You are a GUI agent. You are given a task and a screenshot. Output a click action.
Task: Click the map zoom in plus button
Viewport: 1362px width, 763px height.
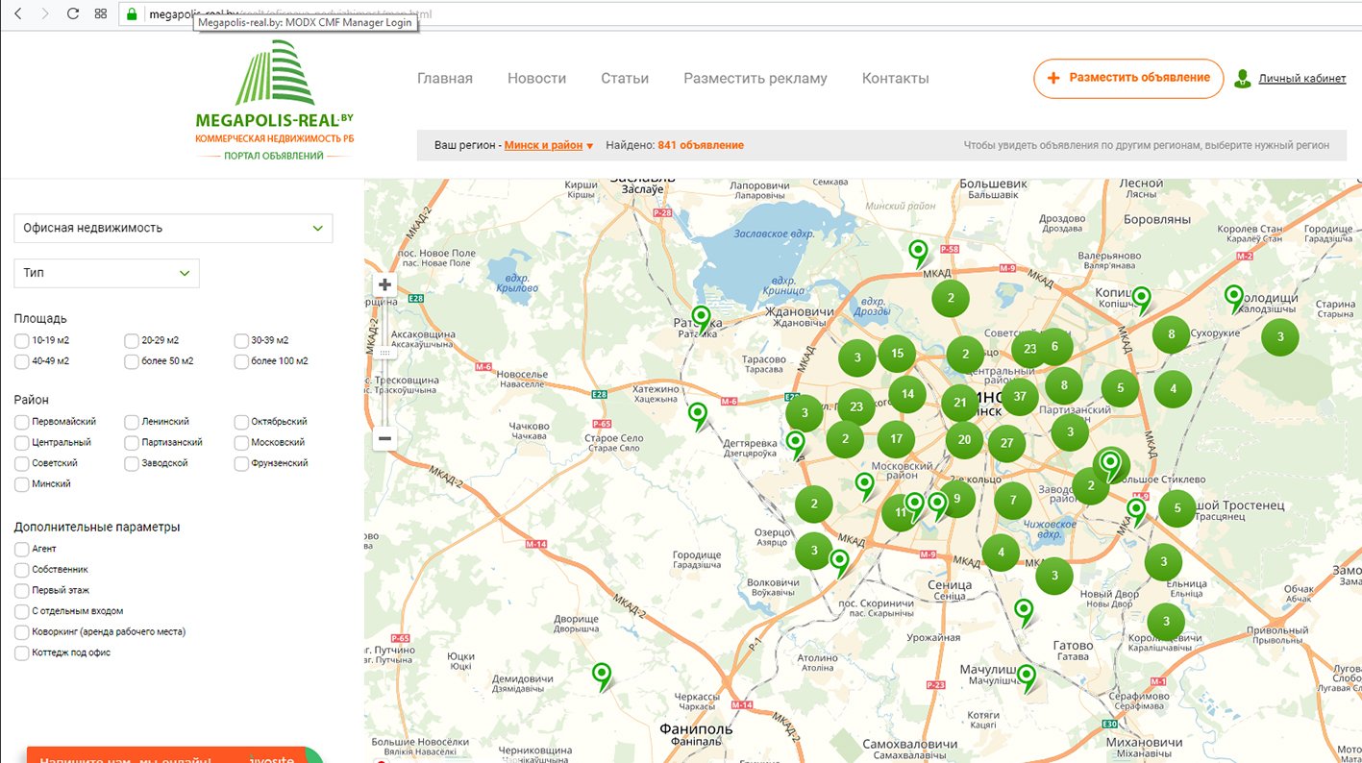[x=384, y=284]
